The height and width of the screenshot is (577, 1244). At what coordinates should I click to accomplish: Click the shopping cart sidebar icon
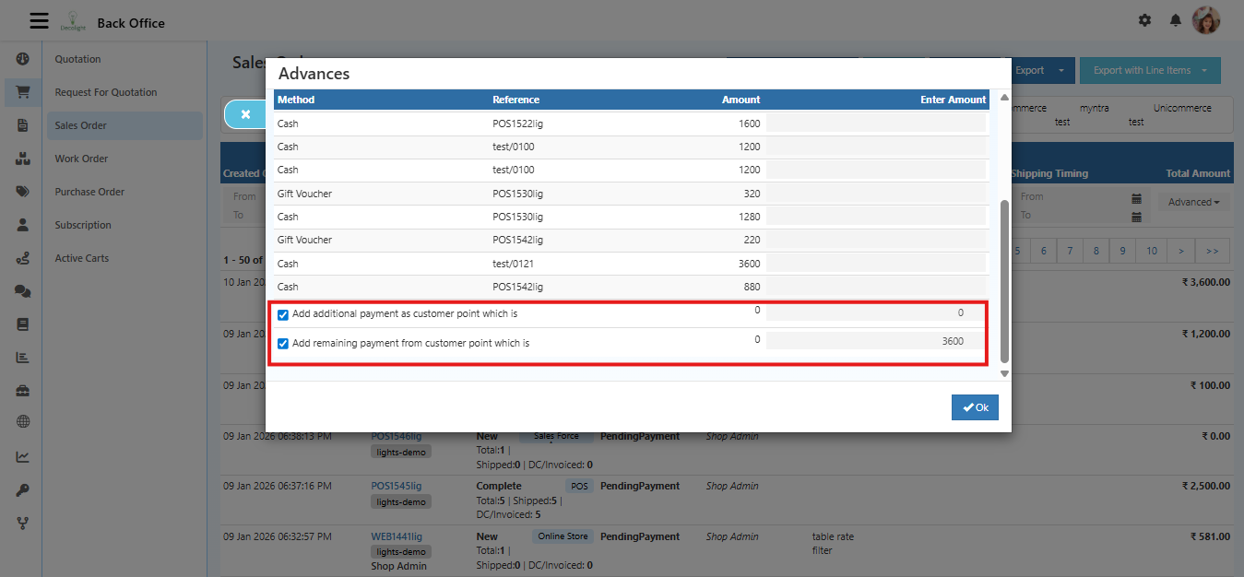click(x=23, y=92)
